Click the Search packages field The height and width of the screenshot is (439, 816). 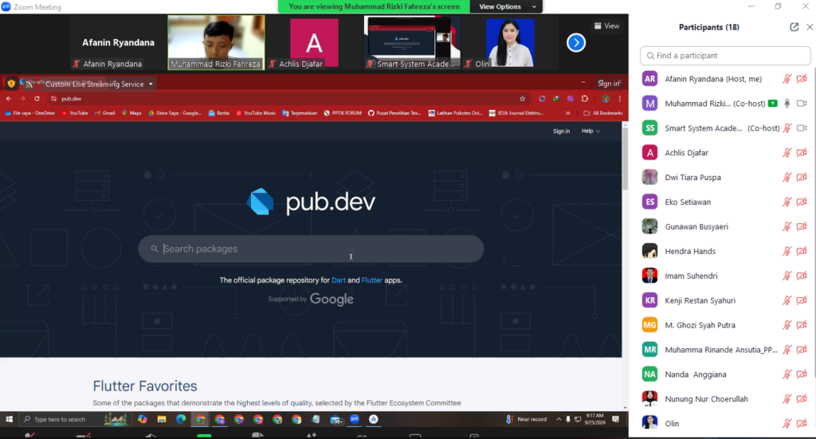pyautogui.click(x=311, y=249)
